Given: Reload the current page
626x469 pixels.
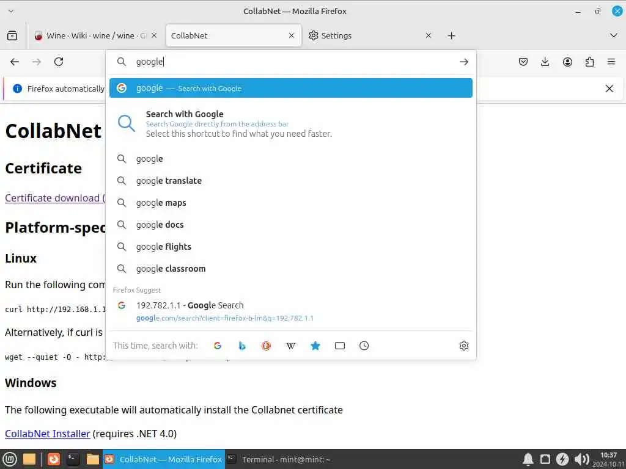Looking at the screenshot, I should [59, 62].
